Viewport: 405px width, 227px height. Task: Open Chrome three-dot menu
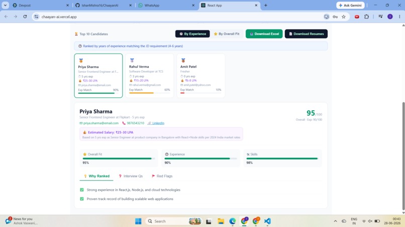pyautogui.click(x=399, y=17)
